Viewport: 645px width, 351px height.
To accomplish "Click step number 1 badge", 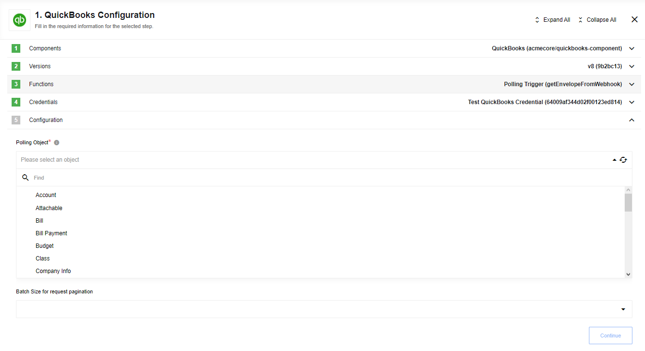I will [16, 48].
